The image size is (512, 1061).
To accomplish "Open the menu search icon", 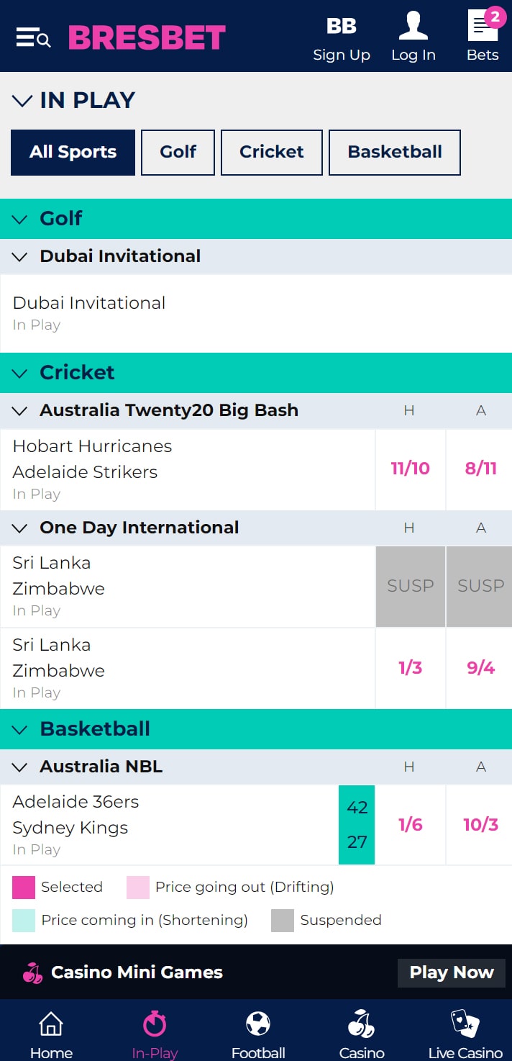I will click(33, 37).
